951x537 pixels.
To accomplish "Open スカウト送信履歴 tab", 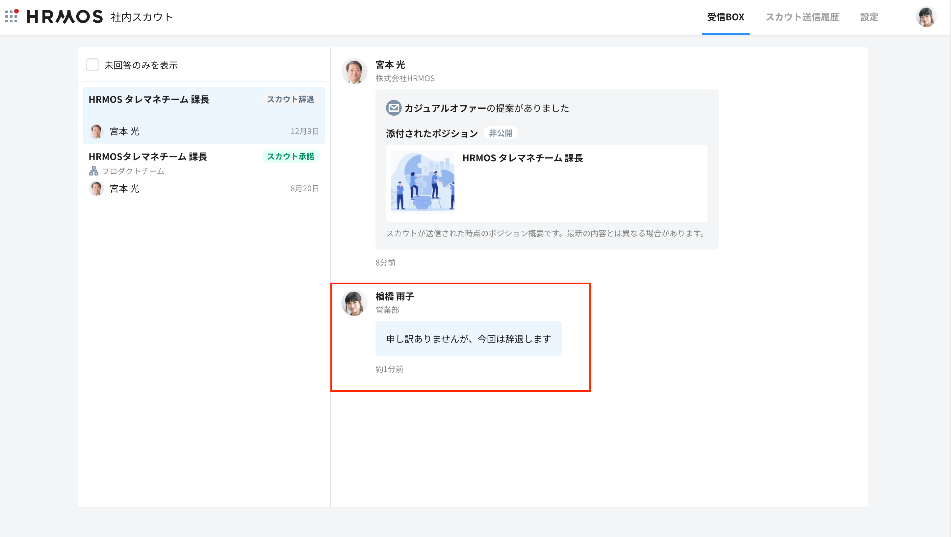I will (802, 17).
